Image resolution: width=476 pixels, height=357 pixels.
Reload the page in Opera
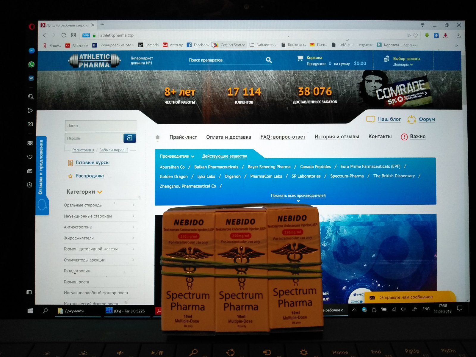(64, 35)
